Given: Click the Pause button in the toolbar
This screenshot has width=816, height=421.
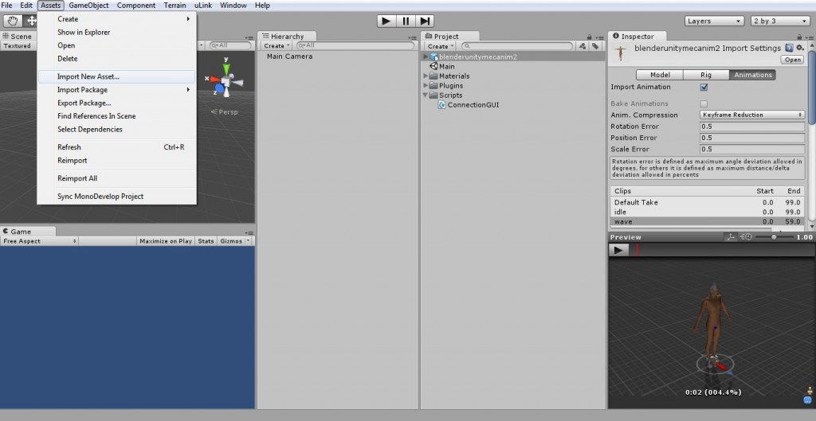Looking at the screenshot, I should click(x=406, y=21).
